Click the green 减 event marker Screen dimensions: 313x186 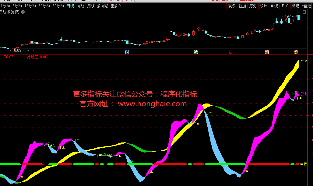(196, 52)
